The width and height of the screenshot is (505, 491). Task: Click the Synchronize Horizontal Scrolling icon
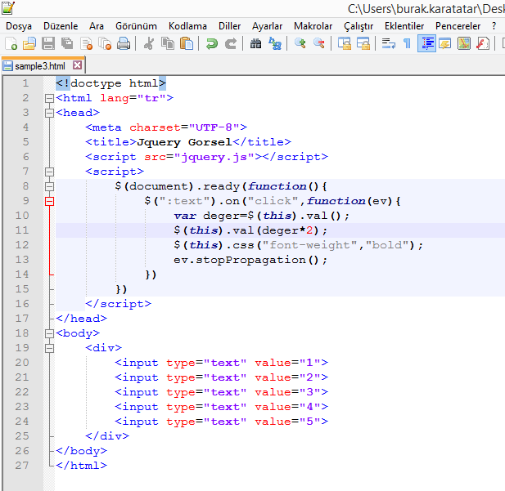point(363,43)
